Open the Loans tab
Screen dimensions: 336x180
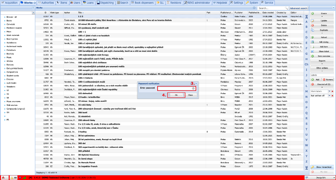[x=88, y=3]
